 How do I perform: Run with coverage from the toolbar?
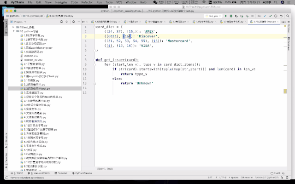click(x=236, y=16)
